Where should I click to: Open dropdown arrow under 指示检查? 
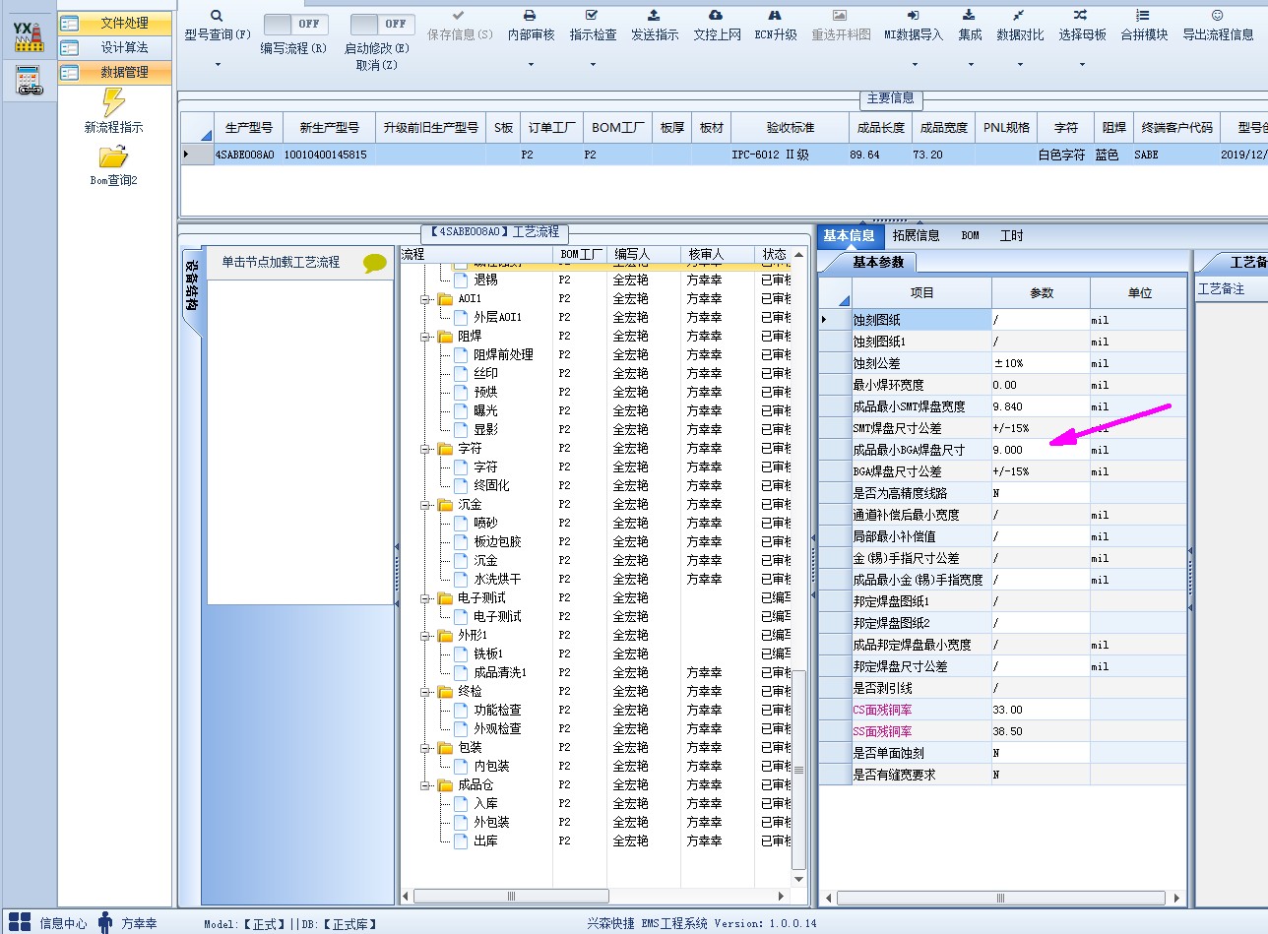click(592, 66)
